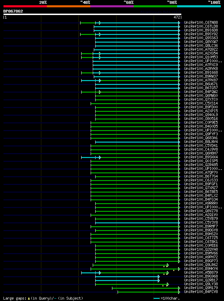Pick the UniRef100_C0P9E5 hit name
This screenshot has height=301, width=224.
[x=201, y=122]
